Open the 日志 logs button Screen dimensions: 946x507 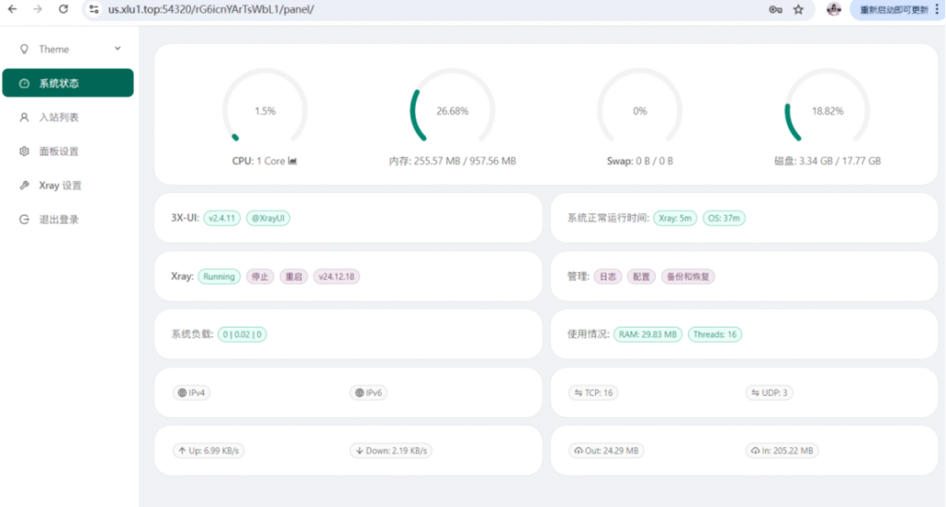pos(607,276)
